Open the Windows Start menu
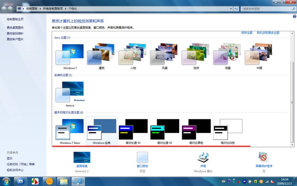 [x=6, y=181]
